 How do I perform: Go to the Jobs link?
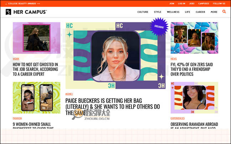click(192, 4)
